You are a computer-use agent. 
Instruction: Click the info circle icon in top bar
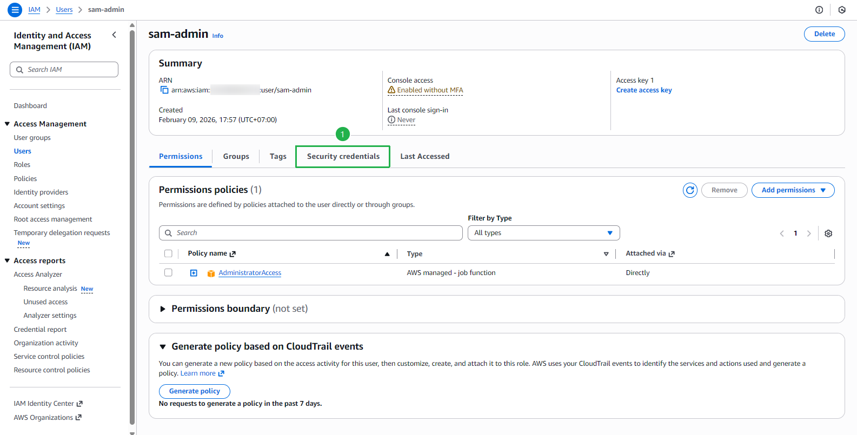[x=819, y=10]
